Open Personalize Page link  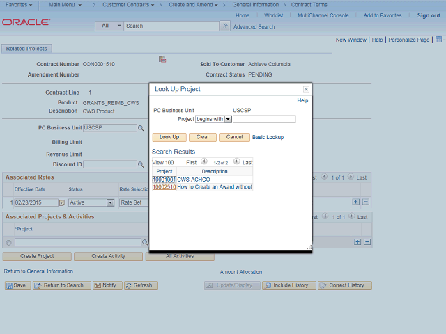pos(409,40)
